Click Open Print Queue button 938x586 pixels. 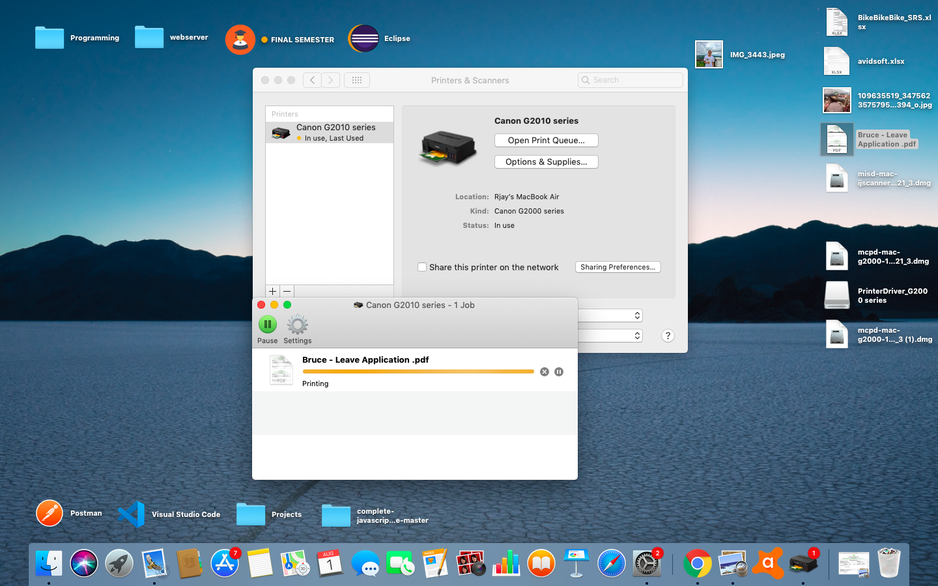546,141
